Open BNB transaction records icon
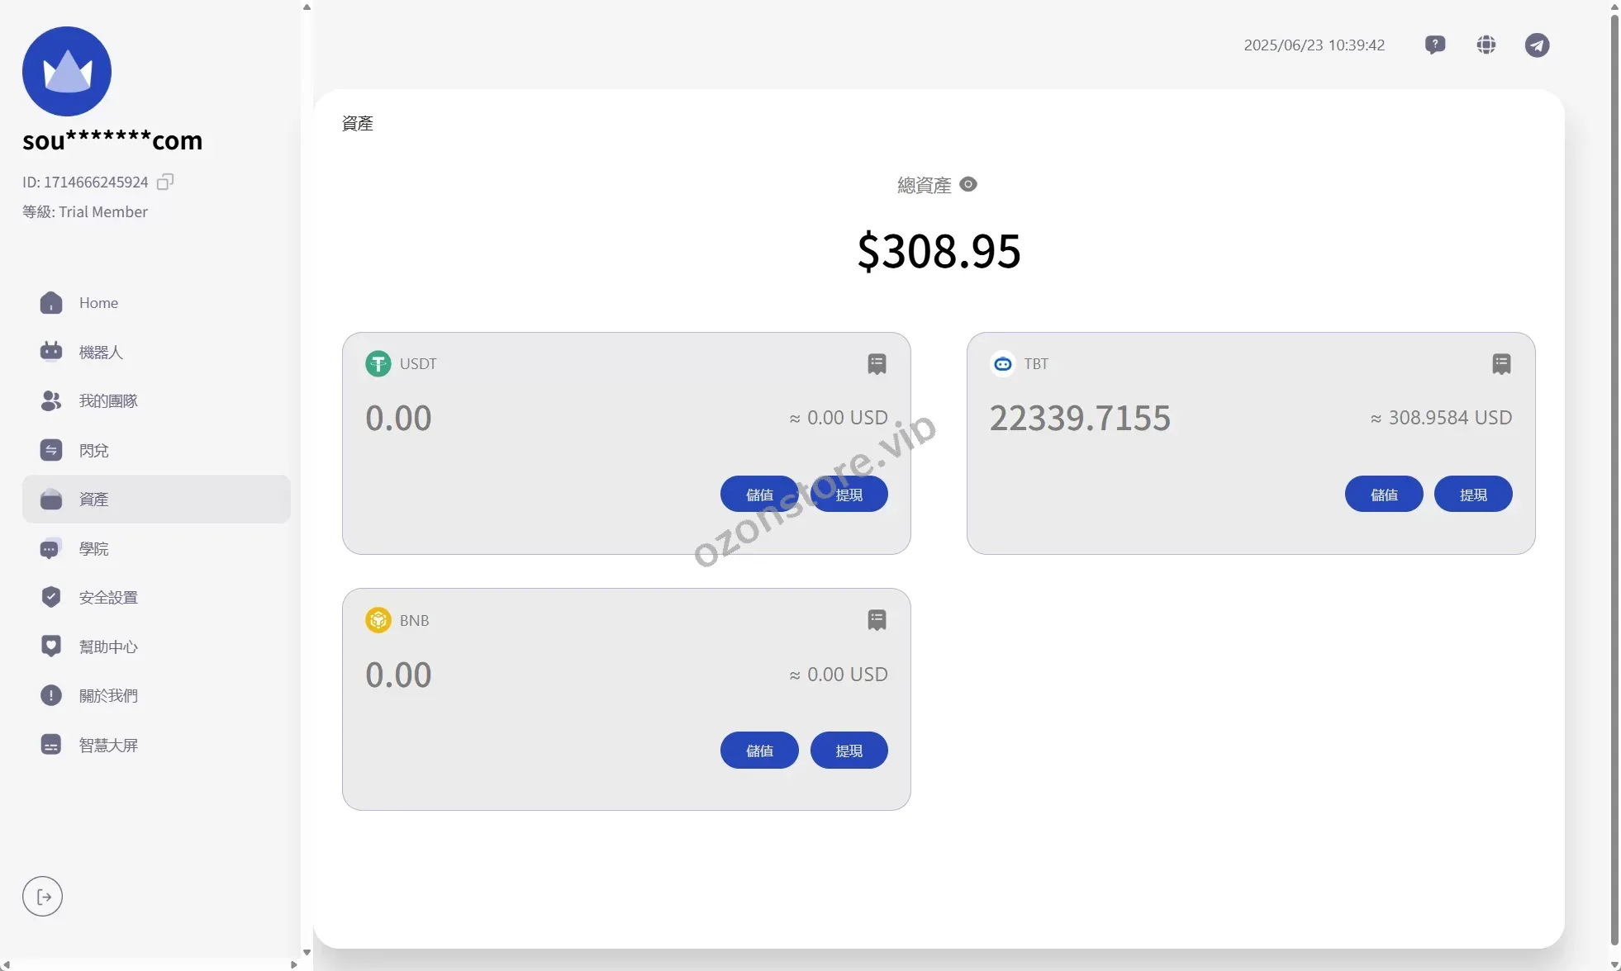 [877, 620]
